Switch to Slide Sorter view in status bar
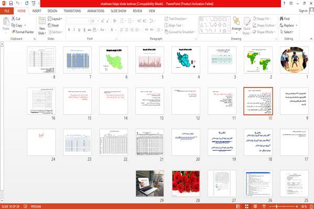Screen dimensions: 314x209 tap(246, 206)
